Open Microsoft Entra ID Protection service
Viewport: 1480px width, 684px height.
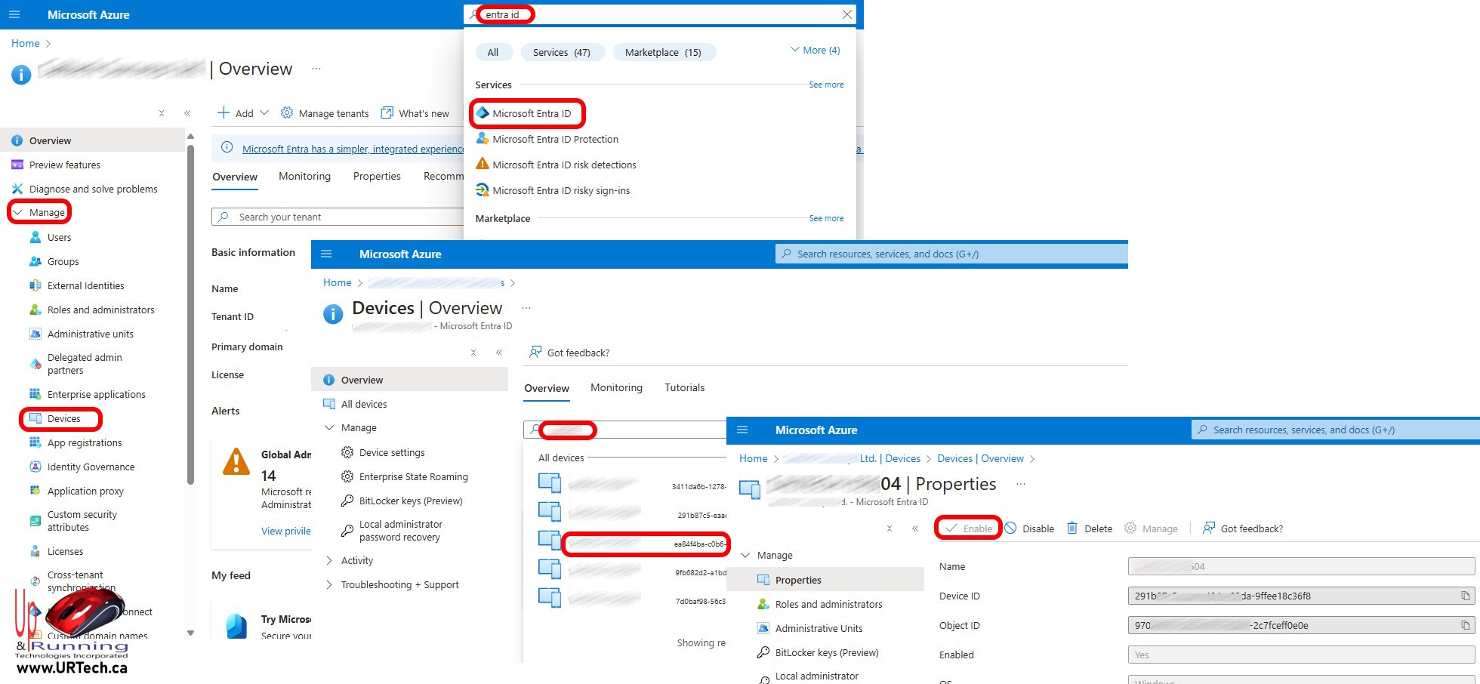[x=555, y=139]
